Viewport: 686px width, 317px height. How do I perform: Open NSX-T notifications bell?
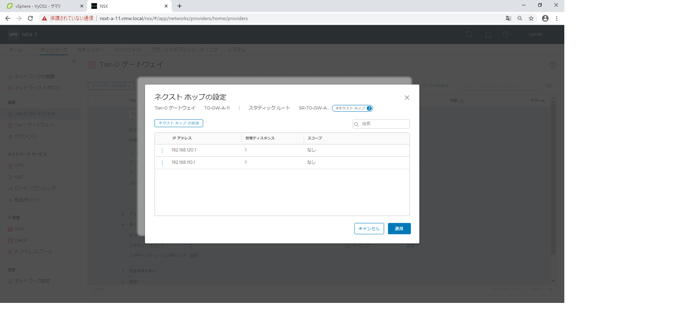[x=488, y=35]
